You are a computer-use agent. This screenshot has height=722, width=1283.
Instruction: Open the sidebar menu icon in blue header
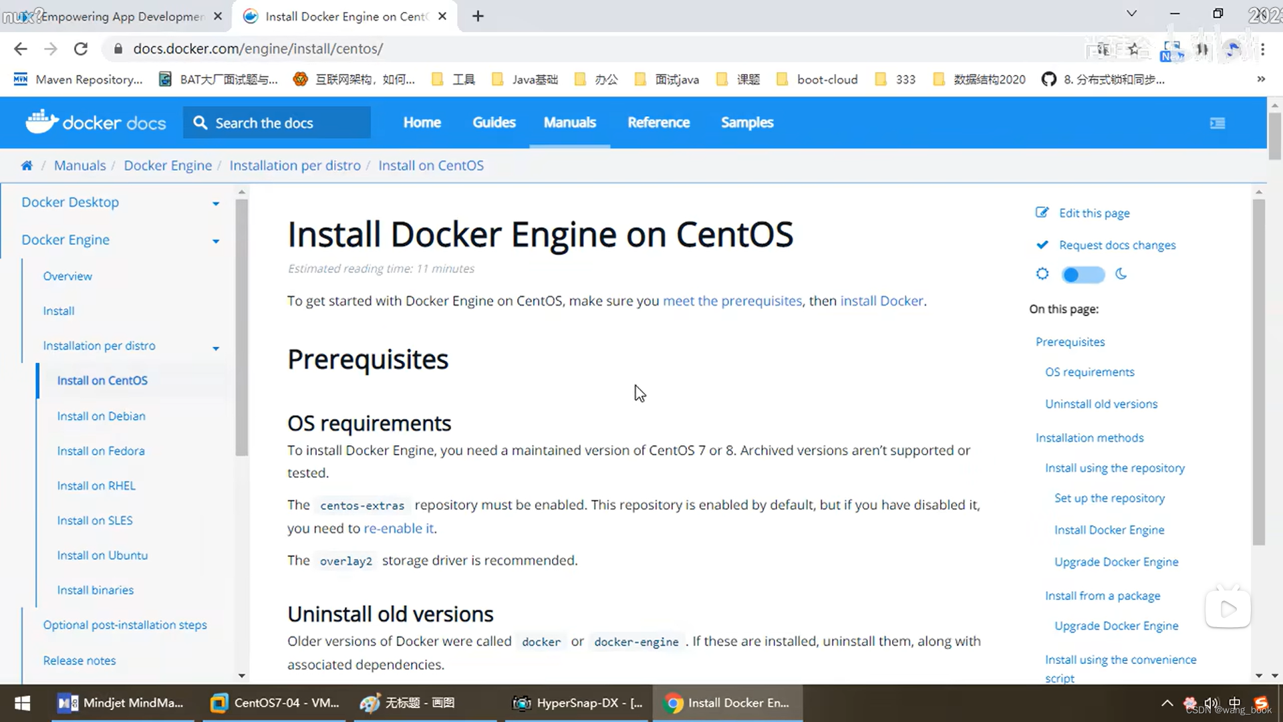click(1218, 123)
